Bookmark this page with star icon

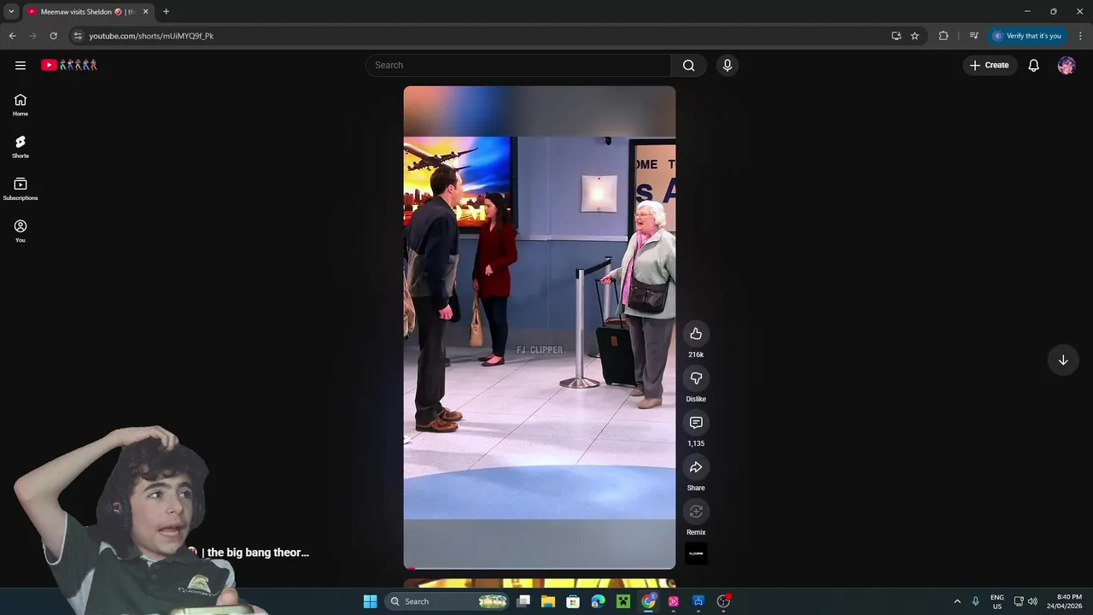pyautogui.click(x=915, y=36)
